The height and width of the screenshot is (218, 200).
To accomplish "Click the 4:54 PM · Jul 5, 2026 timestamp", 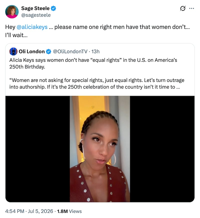I will pyautogui.click(x=29, y=211).
